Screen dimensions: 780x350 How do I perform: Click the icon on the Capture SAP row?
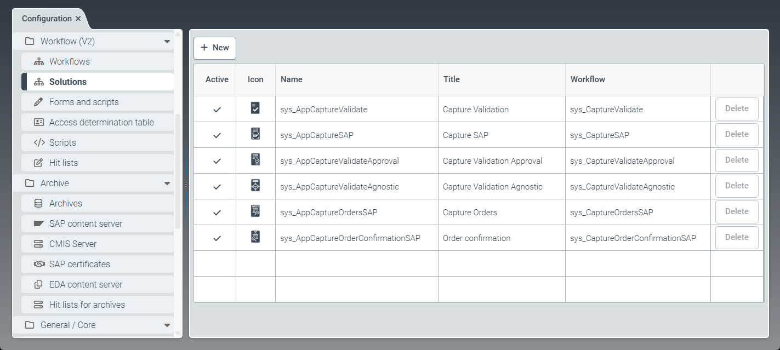(255, 134)
